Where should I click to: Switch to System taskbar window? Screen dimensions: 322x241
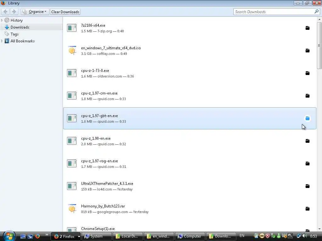[97, 237]
